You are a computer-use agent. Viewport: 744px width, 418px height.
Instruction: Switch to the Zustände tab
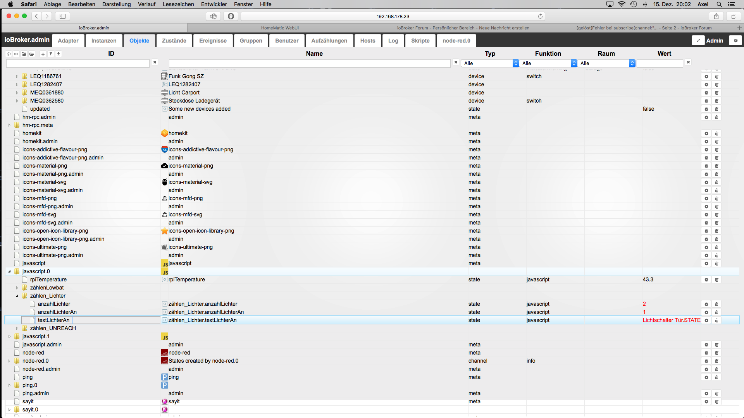(x=174, y=41)
